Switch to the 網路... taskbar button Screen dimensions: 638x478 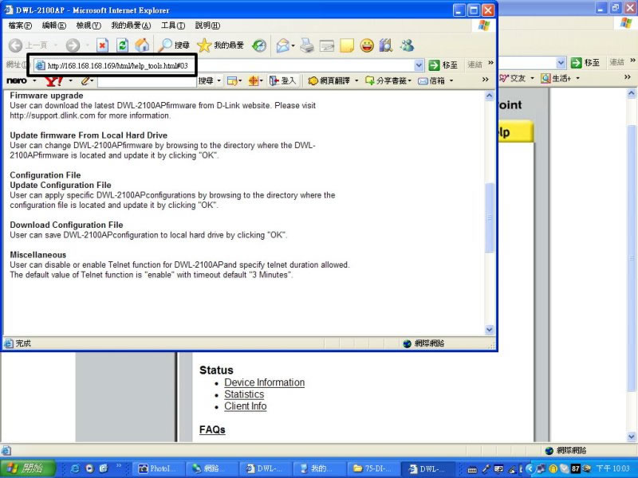click(213, 468)
